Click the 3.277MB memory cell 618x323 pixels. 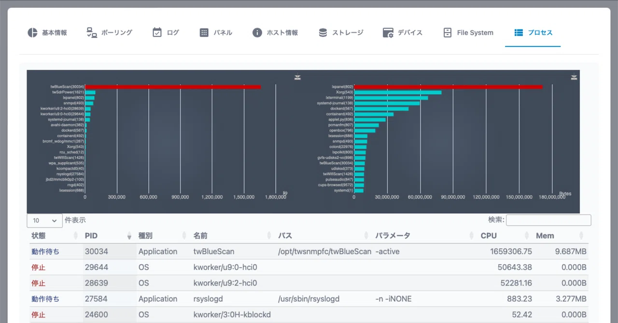pos(571,299)
